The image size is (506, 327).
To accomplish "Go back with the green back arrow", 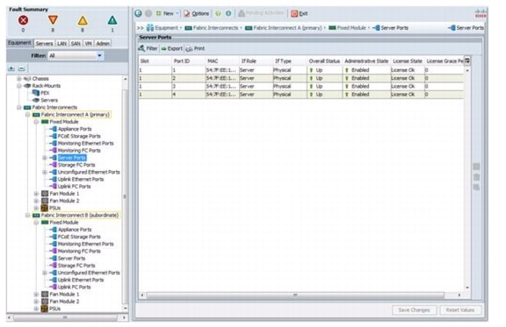I will [x=139, y=13].
